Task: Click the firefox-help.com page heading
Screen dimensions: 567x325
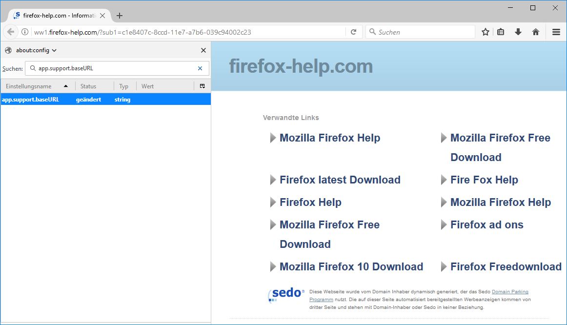Action: click(x=301, y=66)
